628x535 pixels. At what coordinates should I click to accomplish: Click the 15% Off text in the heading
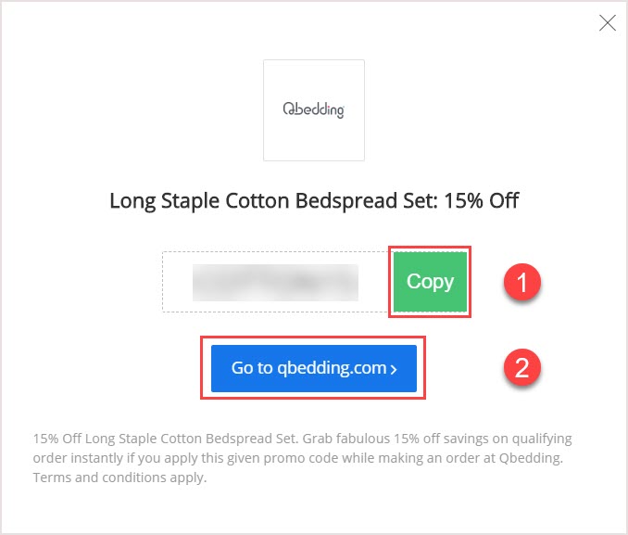coord(482,201)
